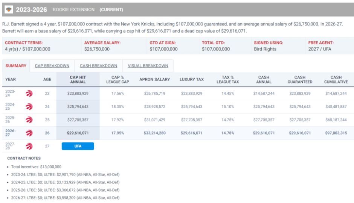Screen dimensions: 354x203
Task: Click the Cash Cumulative column header
Action: pos(336,80)
